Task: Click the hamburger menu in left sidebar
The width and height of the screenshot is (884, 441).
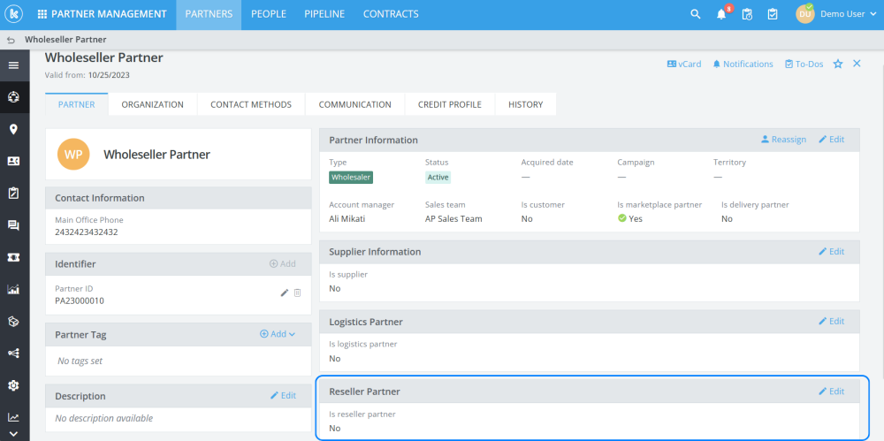Action: pos(13,65)
